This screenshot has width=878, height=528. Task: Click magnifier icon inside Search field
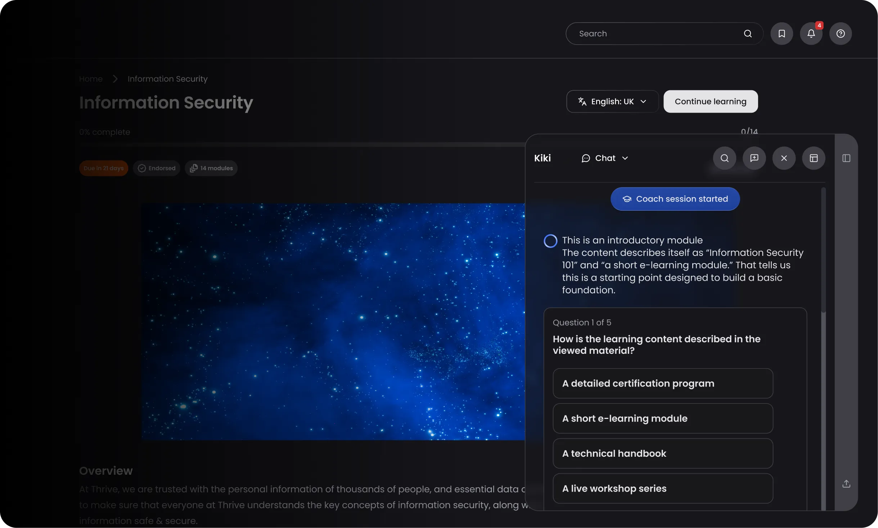pos(748,33)
